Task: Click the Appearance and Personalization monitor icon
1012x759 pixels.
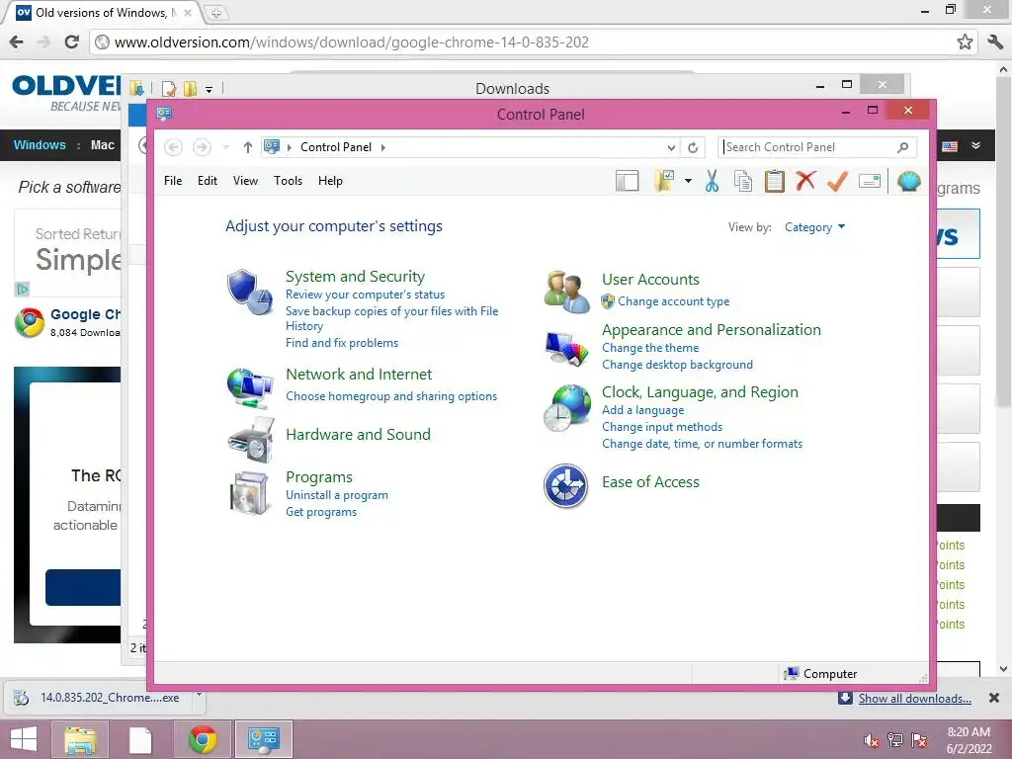Action: pyautogui.click(x=566, y=349)
